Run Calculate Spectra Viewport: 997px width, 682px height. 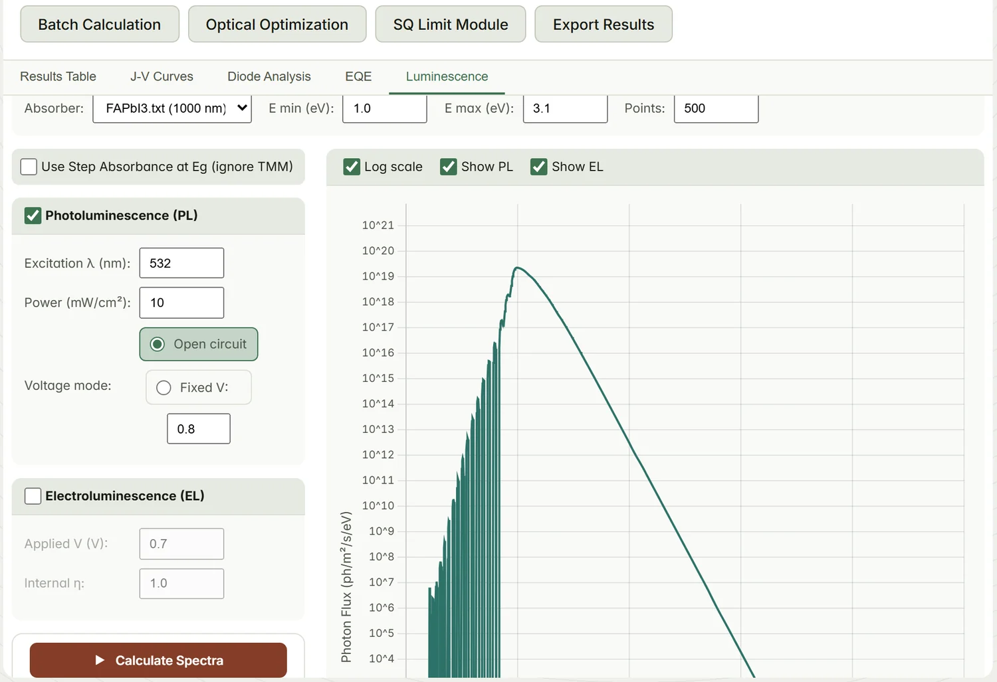(158, 660)
